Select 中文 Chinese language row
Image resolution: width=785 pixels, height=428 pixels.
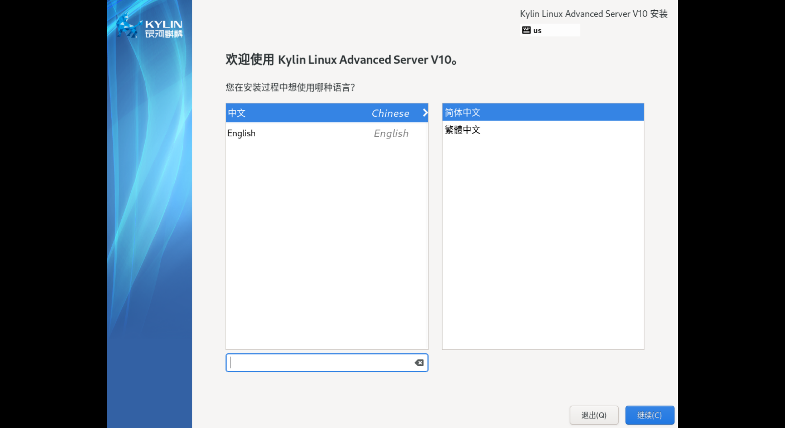327,113
